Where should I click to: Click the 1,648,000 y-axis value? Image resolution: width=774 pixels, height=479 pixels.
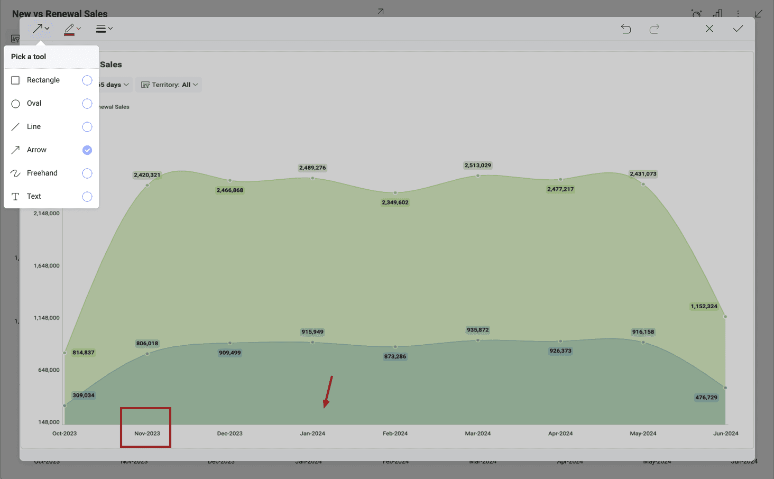[x=47, y=266]
